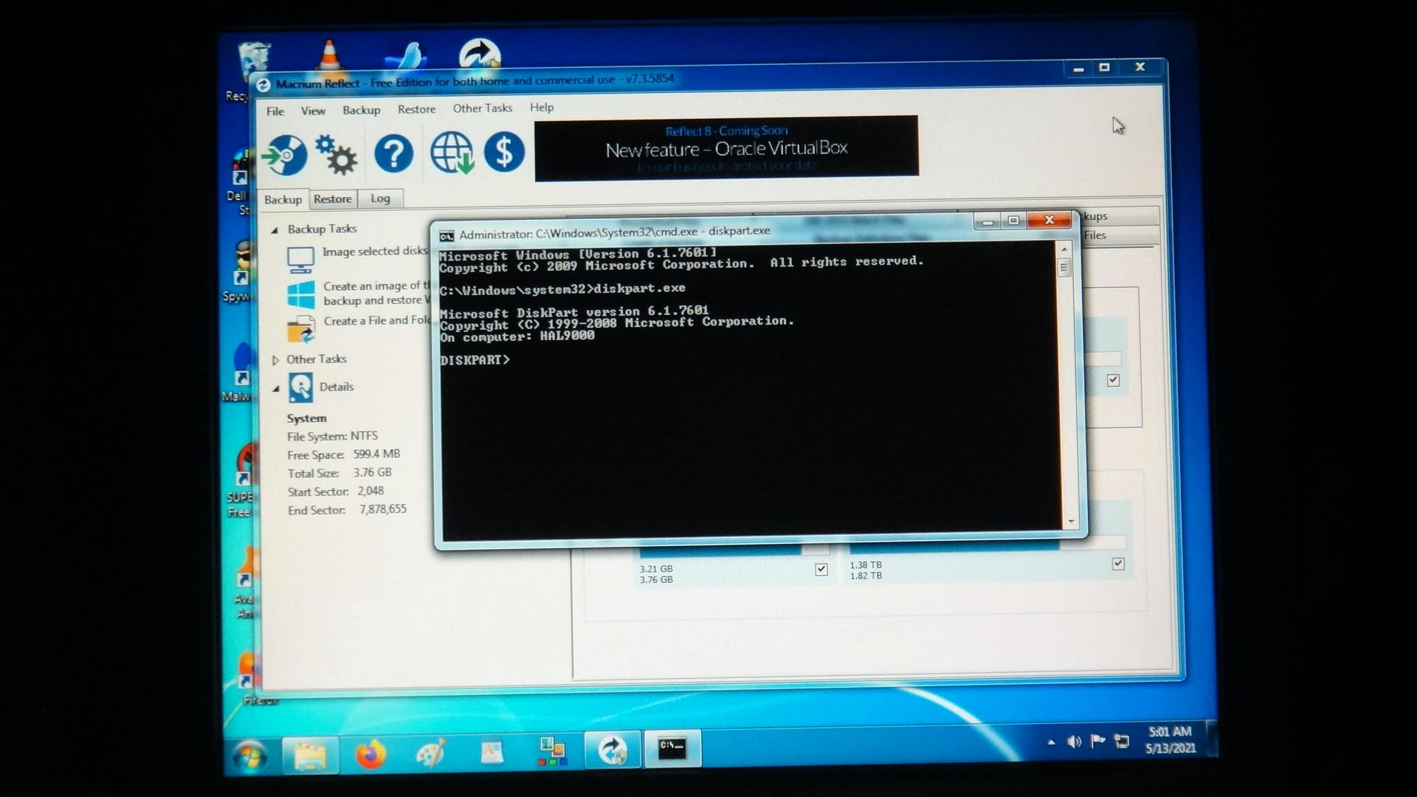Screen dimensions: 1417x797
Task: Open File Explorer from the taskbar
Action: [x=310, y=755]
